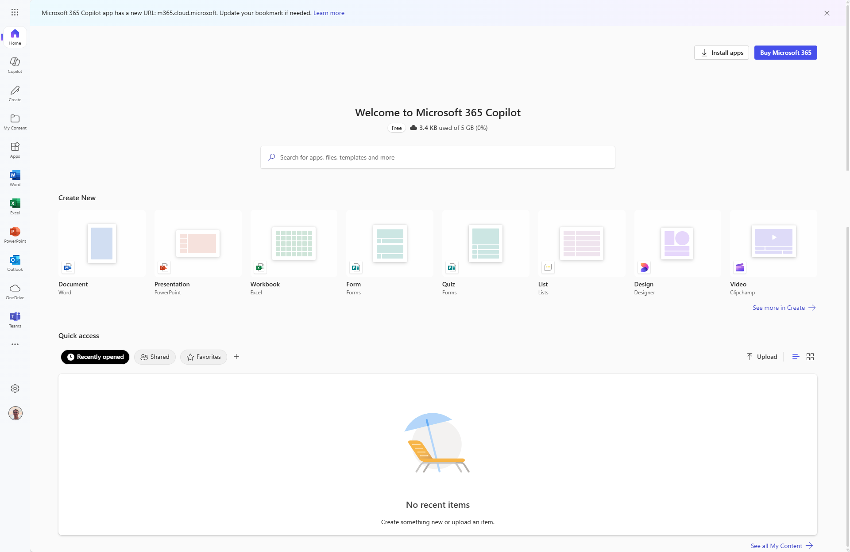Switch to grid view layout
Image resolution: width=850 pixels, height=552 pixels.
pos(810,357)
